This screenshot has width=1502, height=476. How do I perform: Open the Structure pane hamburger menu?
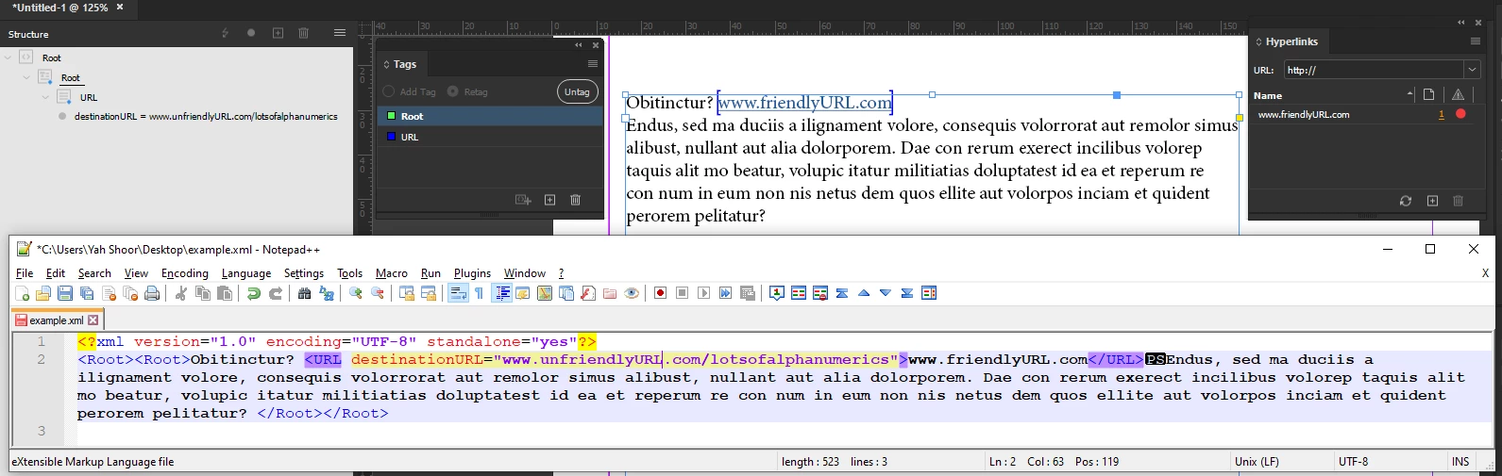pyautogui.click(x=340, y=33)
